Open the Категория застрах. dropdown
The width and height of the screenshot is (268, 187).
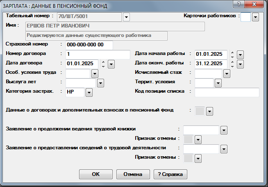[x=89, y=92]
